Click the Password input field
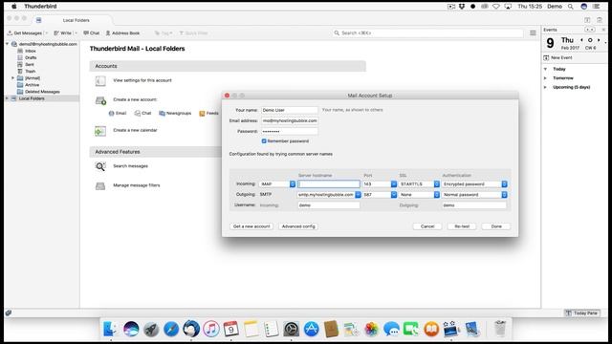Viewport: 612px width, 344px height. point(289,132)
